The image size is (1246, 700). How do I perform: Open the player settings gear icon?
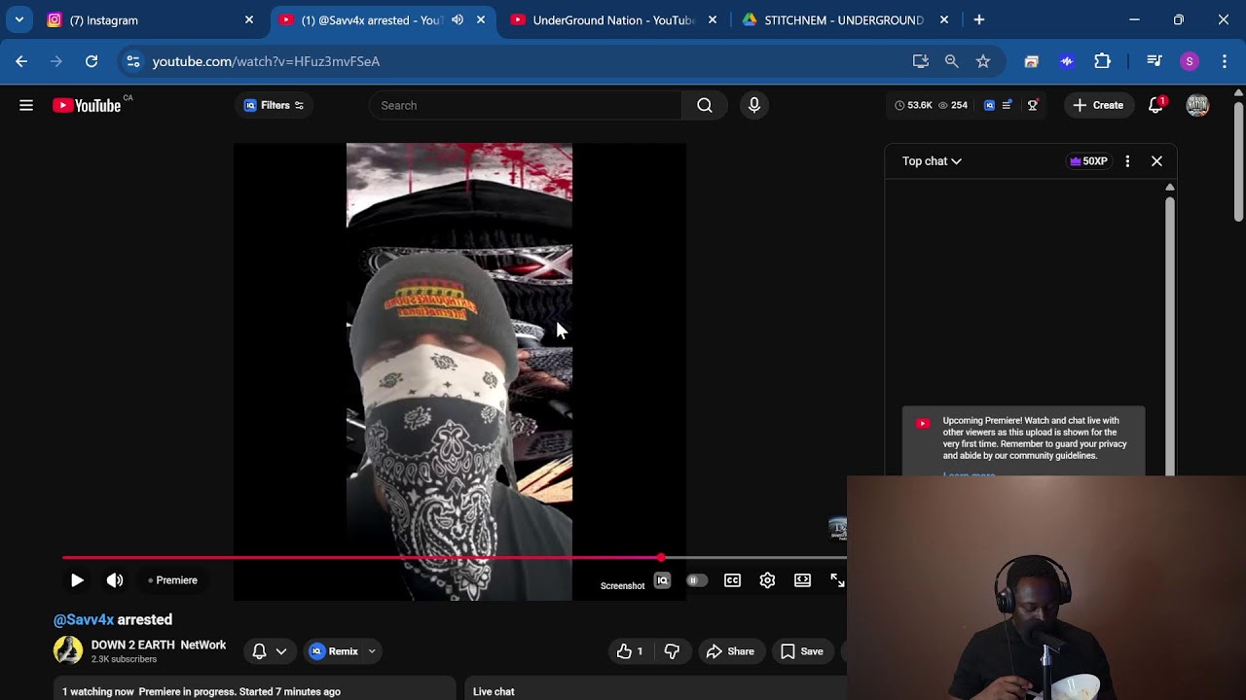click(x=767, y=580)
